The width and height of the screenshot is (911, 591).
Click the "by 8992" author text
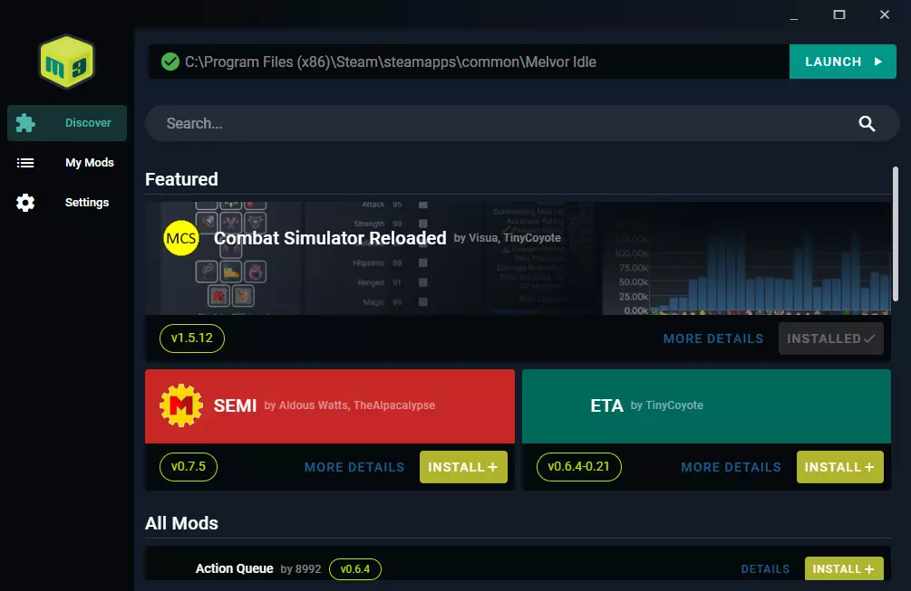[300, 569]
